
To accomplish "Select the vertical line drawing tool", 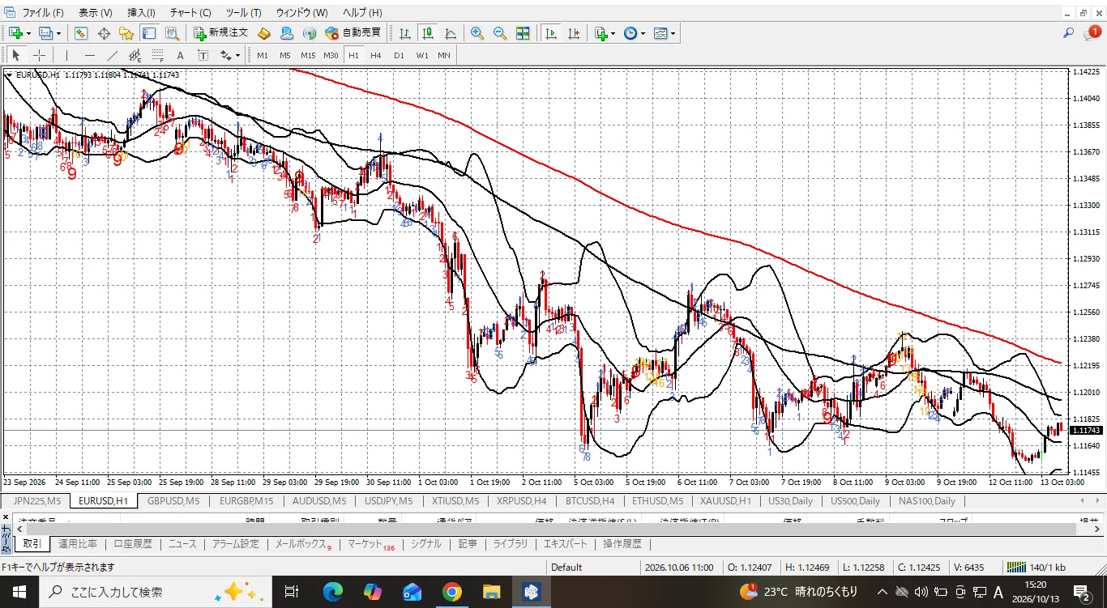I will pyautogui.click(x=66, y=55).
